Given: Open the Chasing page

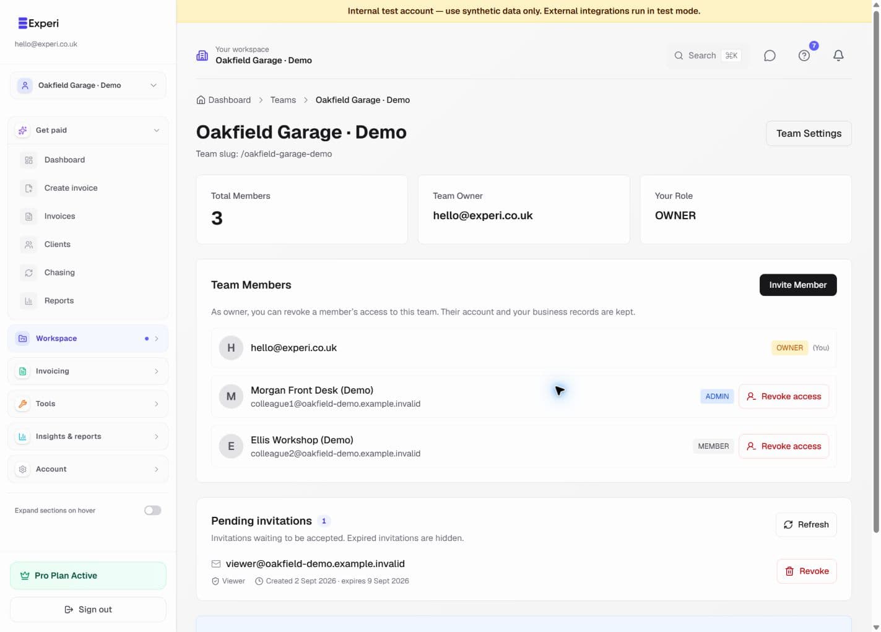Looking at the screenshot, I should (88, 273).
